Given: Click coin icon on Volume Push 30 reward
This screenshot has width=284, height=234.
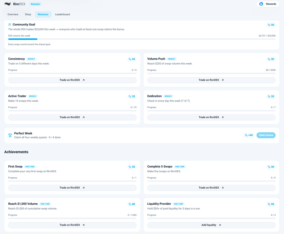Looking at the screenshot, I should coord(269,59).
